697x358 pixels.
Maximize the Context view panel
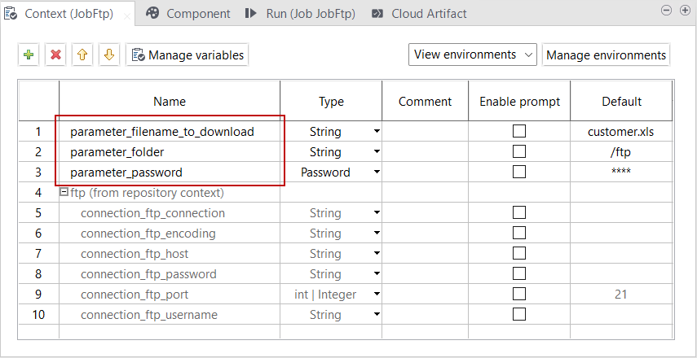pos(683,10)
